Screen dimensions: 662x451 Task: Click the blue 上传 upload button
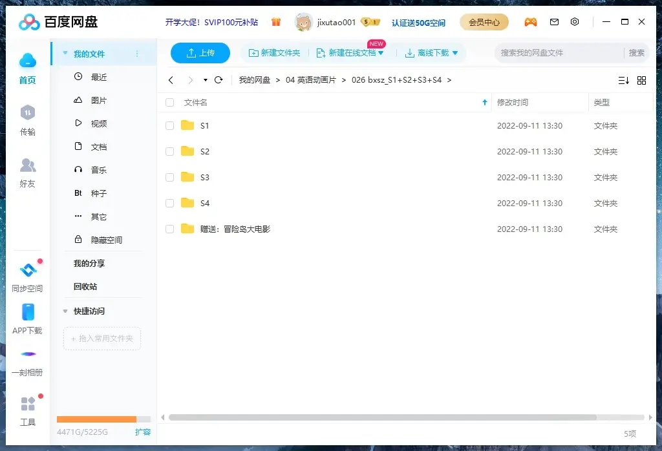[200, 53]
